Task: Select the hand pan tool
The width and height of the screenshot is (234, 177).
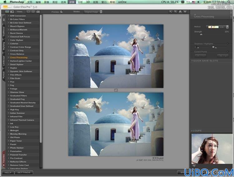Action: point(180,12)
